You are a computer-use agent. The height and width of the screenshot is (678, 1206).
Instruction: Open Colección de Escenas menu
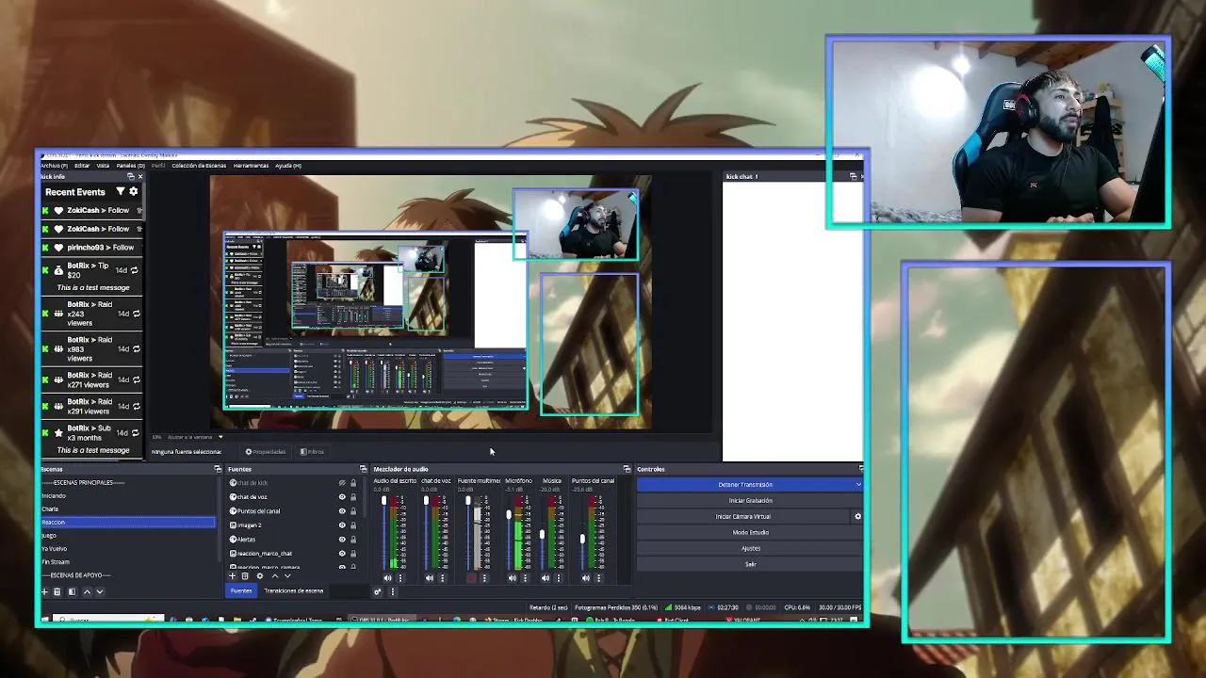(199, 166)
